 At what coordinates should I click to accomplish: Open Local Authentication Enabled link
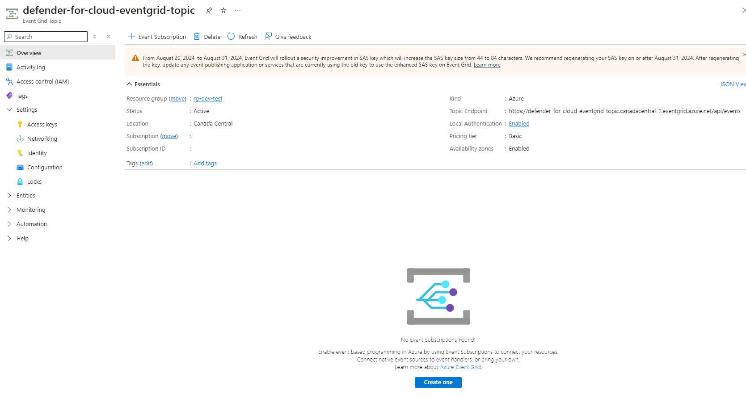pyautogui.click(x=519, y=124)
